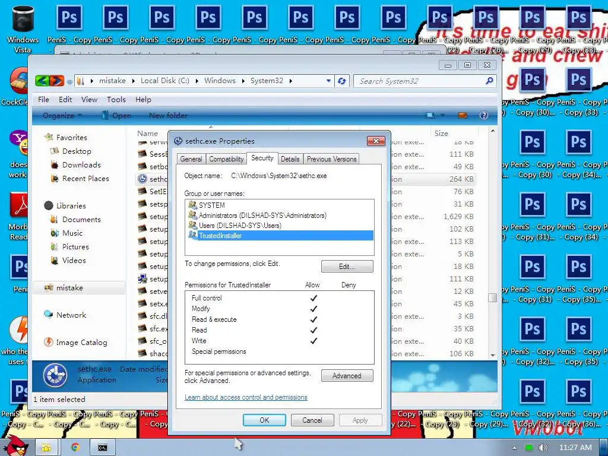Open the address bar history dropdown
This screenshot has height=456, width=608.
328,81
